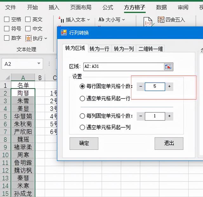Choose the 每列固定单元格个数 radio option
203x197 pixels.
coord(82,116)
